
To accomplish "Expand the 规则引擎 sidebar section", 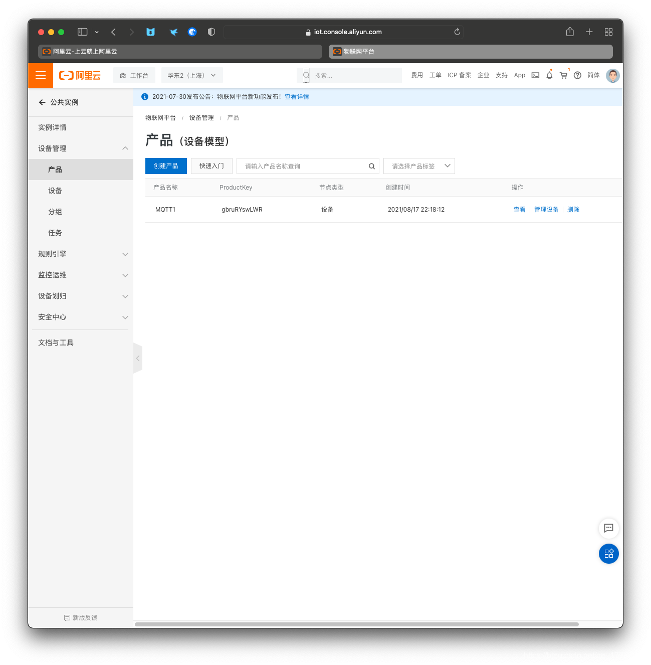I will [125, 254].
